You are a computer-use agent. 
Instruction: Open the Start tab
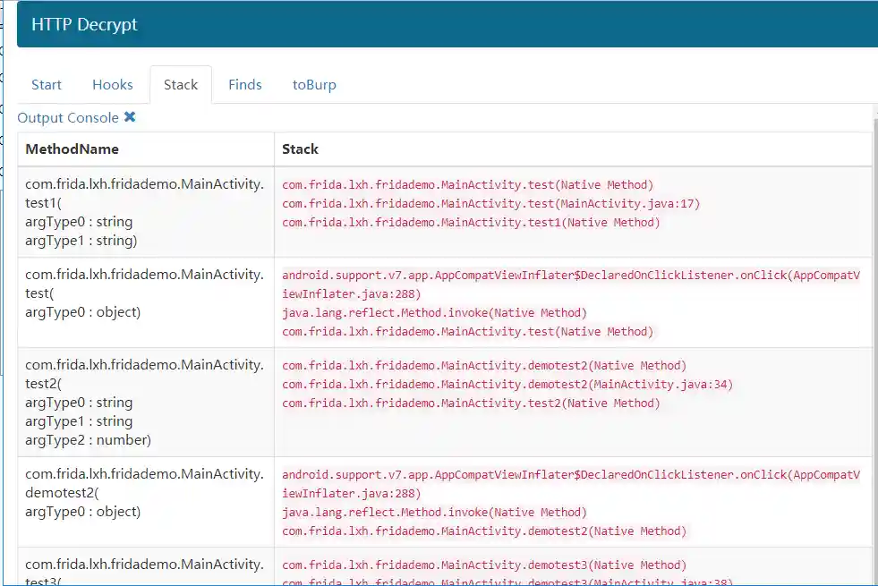[47, 85]
